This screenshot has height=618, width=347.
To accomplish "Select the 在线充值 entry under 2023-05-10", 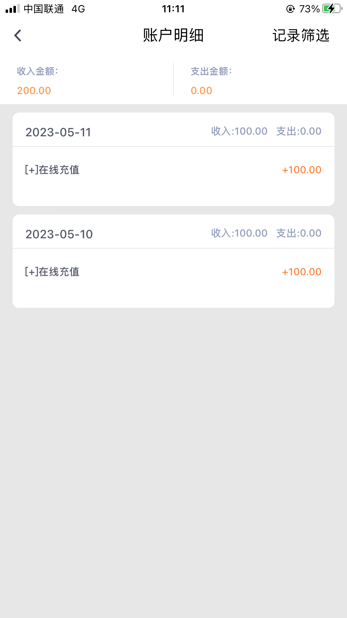I will (x=52, y=272).
